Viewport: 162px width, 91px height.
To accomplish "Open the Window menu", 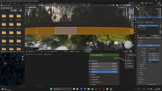I will [15, 3].
